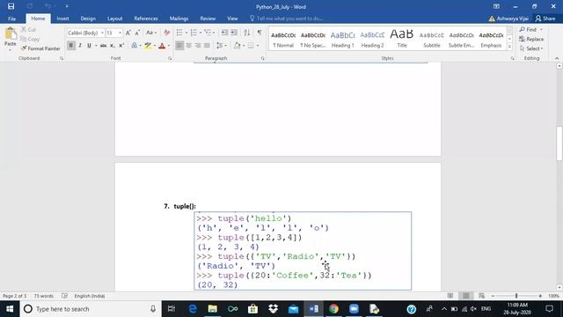Viewport: 563px width, 317px height.
Task: Apply the Title style
Action: click(x=402, y=39)
